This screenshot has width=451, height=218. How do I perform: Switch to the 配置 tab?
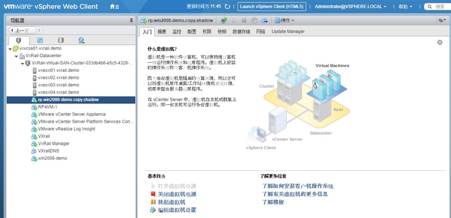[x=192, y=32]
